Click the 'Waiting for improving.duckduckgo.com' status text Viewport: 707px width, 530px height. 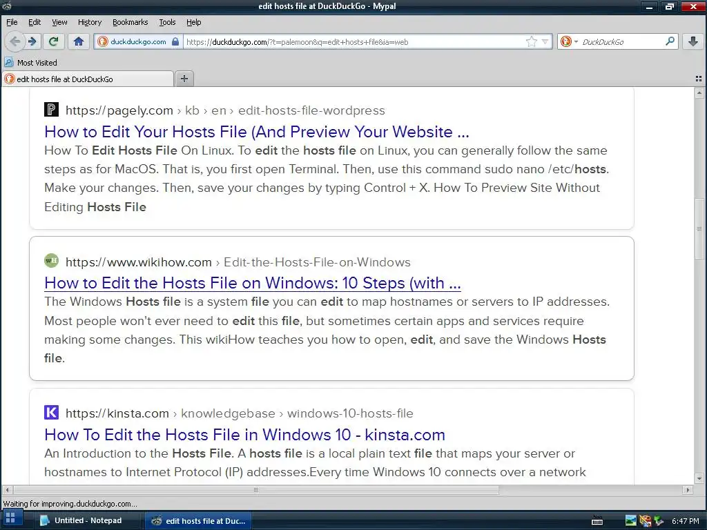70,504
